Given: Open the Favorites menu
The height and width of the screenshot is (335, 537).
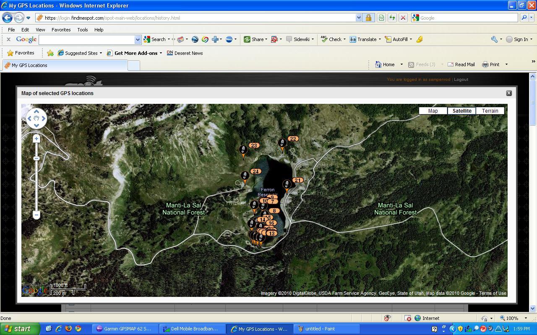Looking at the screenshot, I should tap(61, 30).
